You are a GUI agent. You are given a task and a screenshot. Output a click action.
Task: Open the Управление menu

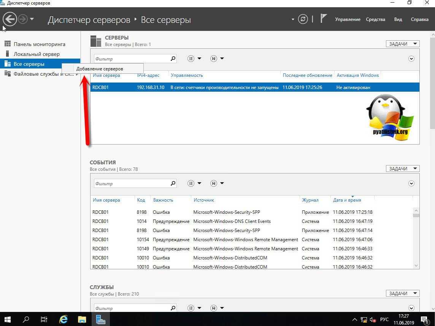coord(348,19)
